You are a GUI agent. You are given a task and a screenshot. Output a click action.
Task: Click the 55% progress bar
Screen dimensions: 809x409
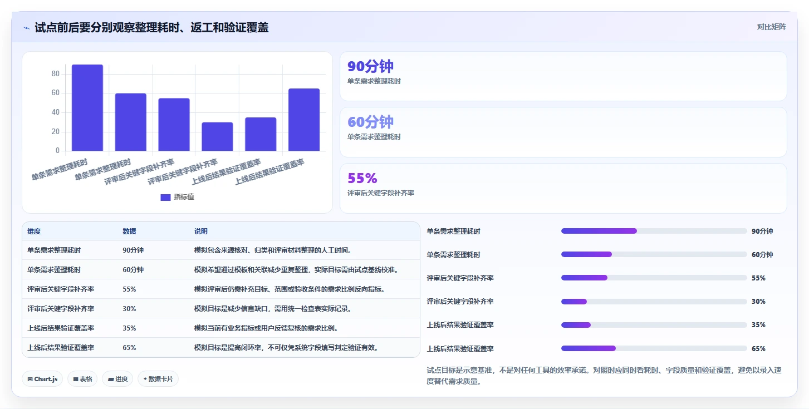[654, 278]
